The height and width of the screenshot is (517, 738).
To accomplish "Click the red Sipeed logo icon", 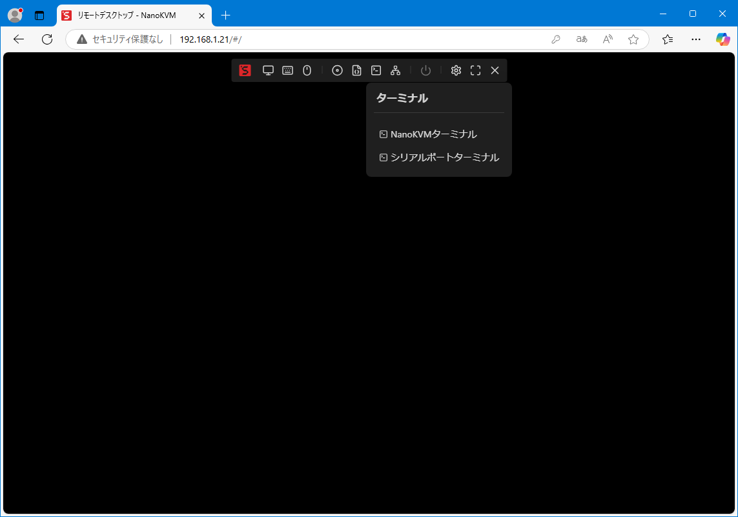I will pyautogui.click(x=245, y=70).
